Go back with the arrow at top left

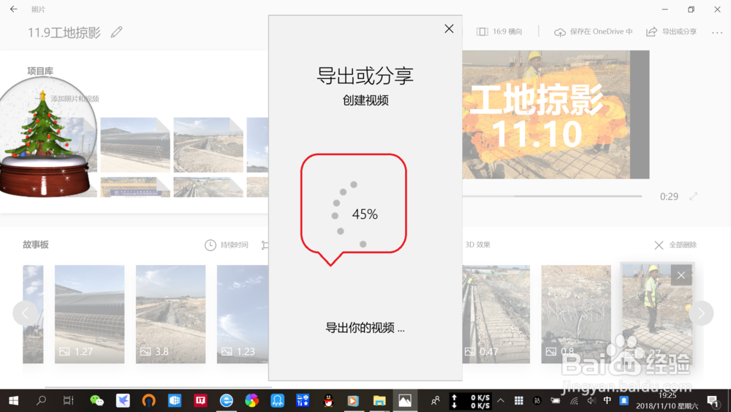click(x=13, y=9)
